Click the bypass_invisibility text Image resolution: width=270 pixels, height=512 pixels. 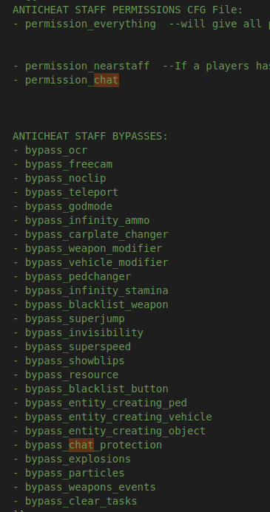[x=84, y=332]
